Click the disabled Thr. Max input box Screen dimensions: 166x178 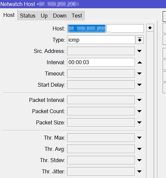point(101,138)
